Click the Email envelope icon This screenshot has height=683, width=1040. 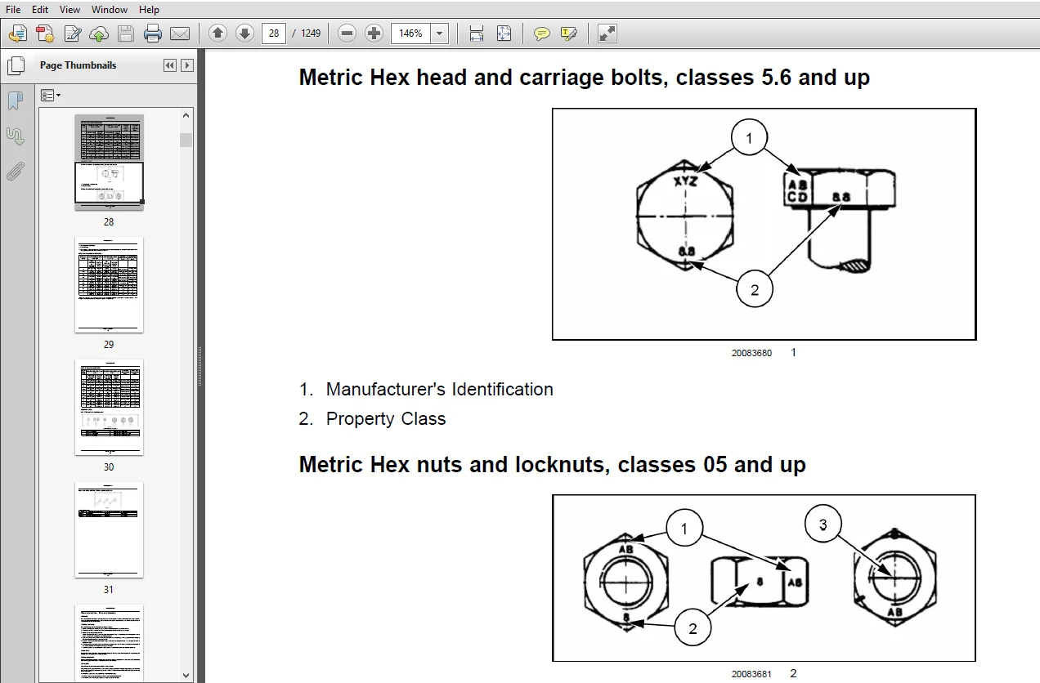(x=179, y=33)
